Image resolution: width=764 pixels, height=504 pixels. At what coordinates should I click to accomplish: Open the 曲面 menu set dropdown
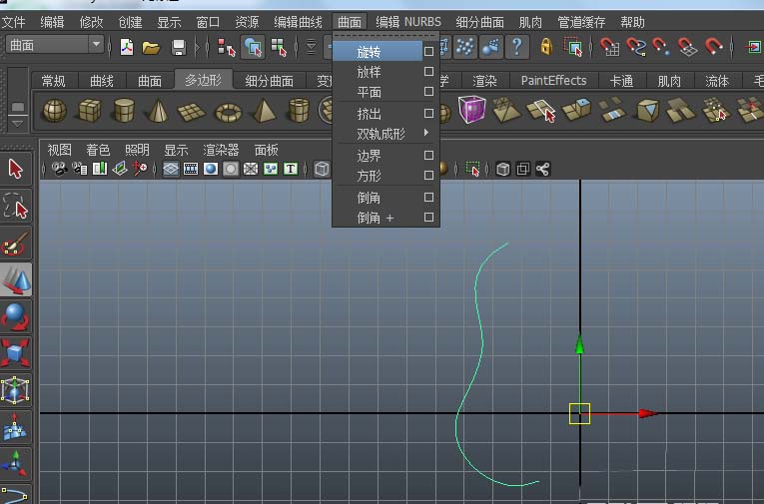point(55,45)
